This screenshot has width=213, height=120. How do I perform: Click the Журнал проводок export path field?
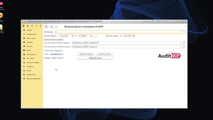[x=126, y=43]
